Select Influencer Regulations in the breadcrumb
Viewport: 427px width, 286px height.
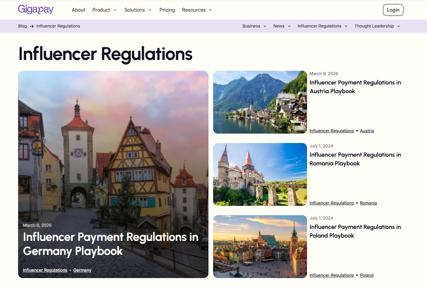point(58,26)
